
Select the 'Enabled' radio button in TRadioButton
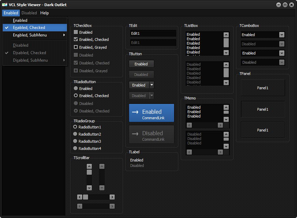[76, 88]
